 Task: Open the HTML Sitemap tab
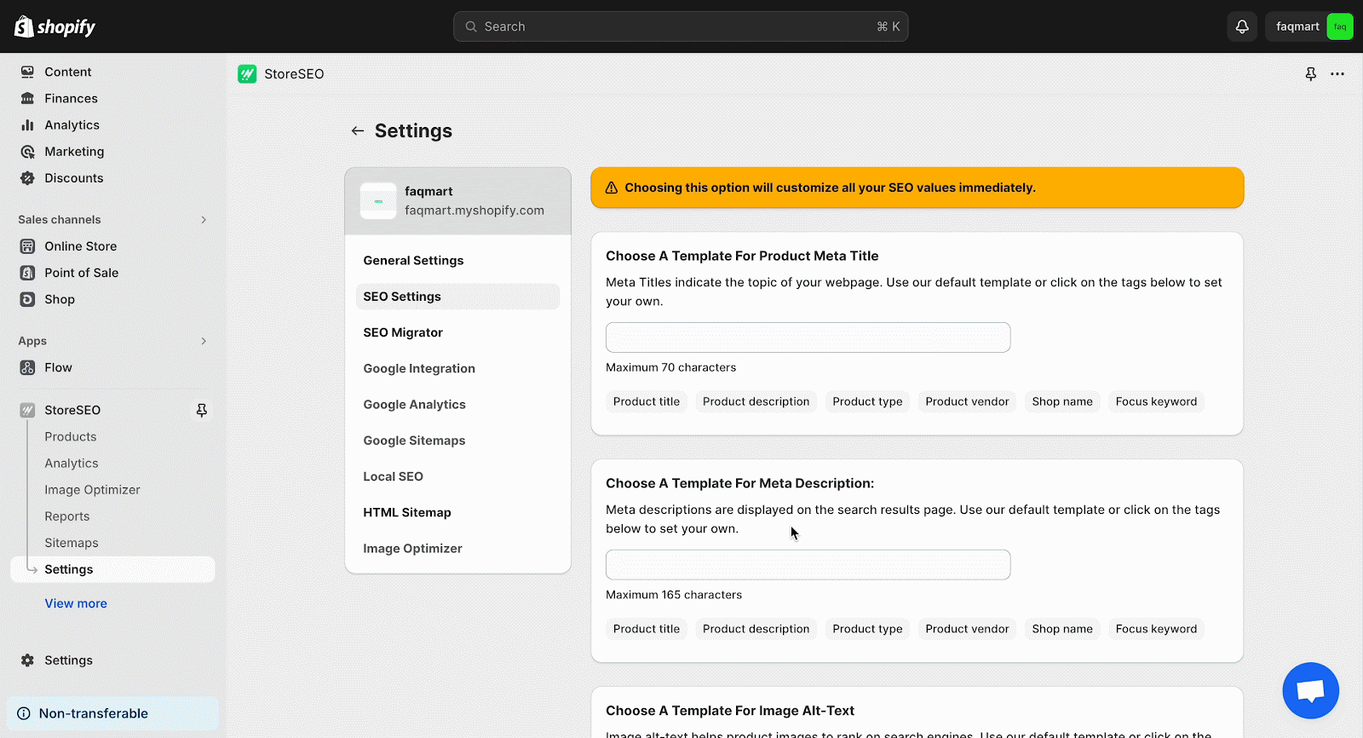pyautogui.click(x=457, y=512)
